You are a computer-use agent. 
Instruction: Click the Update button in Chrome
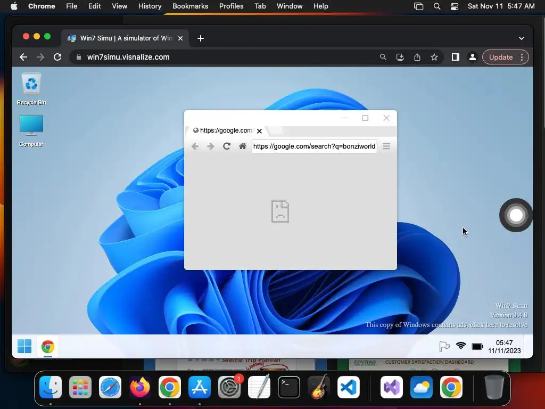(501, 57)
